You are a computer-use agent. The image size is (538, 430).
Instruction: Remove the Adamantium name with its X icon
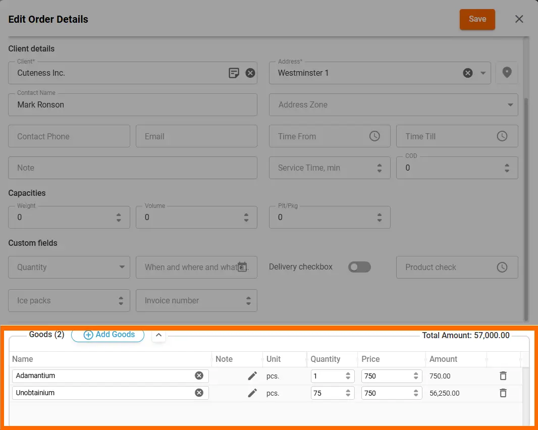199,375
